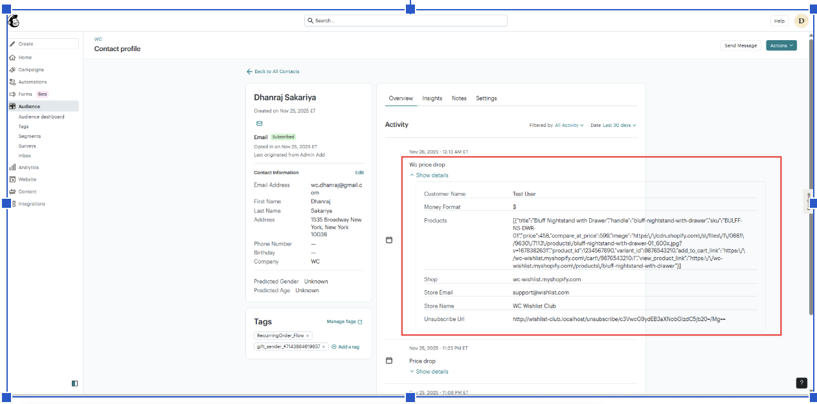The width and height of the screenshot is (817, 404).
Task: Switch to the Overview tab
Action: (x=401, y=98)
